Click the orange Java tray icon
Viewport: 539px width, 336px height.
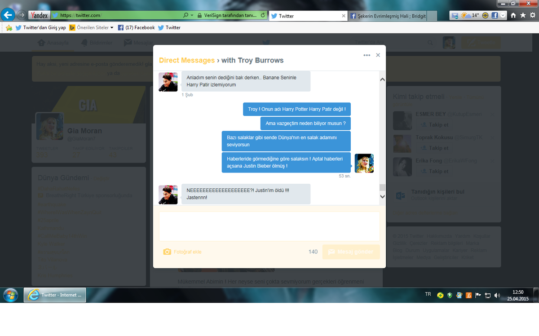pos(469,295)
